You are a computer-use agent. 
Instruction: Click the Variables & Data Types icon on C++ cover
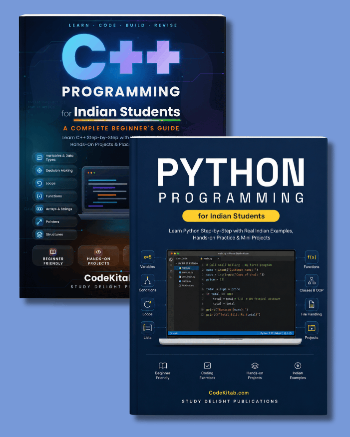pyautogui.click(x=39, y=158)
